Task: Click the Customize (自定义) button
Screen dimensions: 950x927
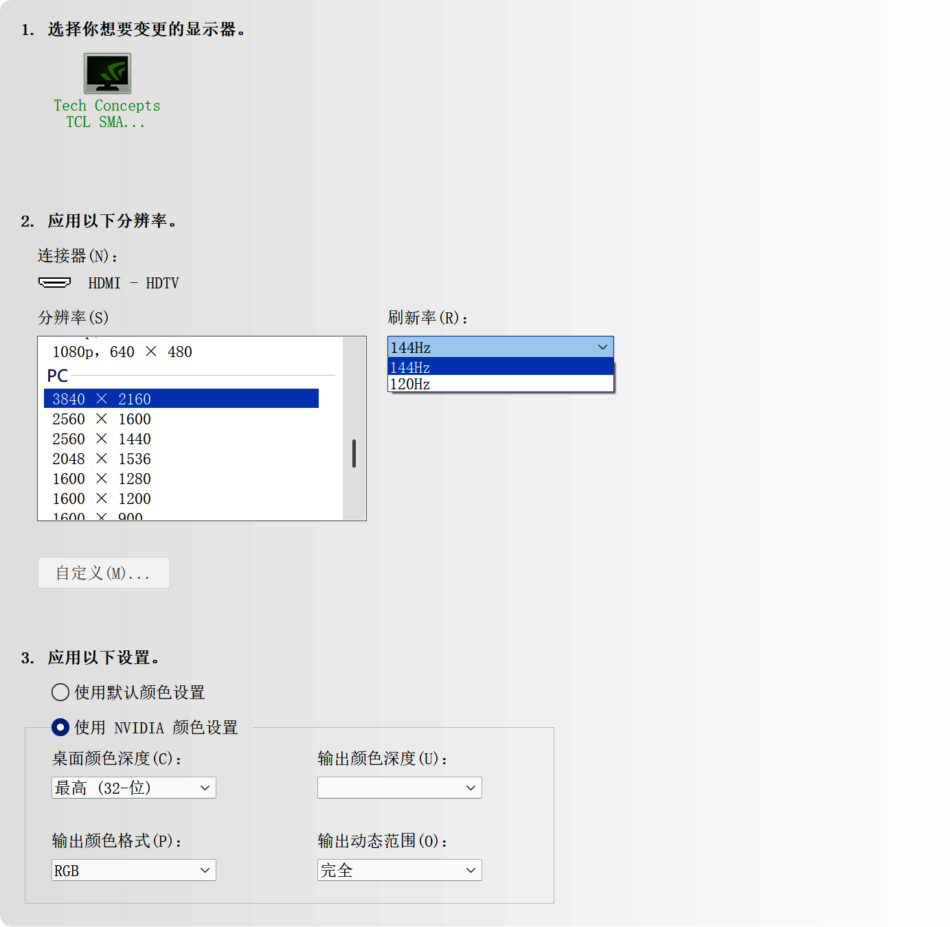Action: pos(104,573)
